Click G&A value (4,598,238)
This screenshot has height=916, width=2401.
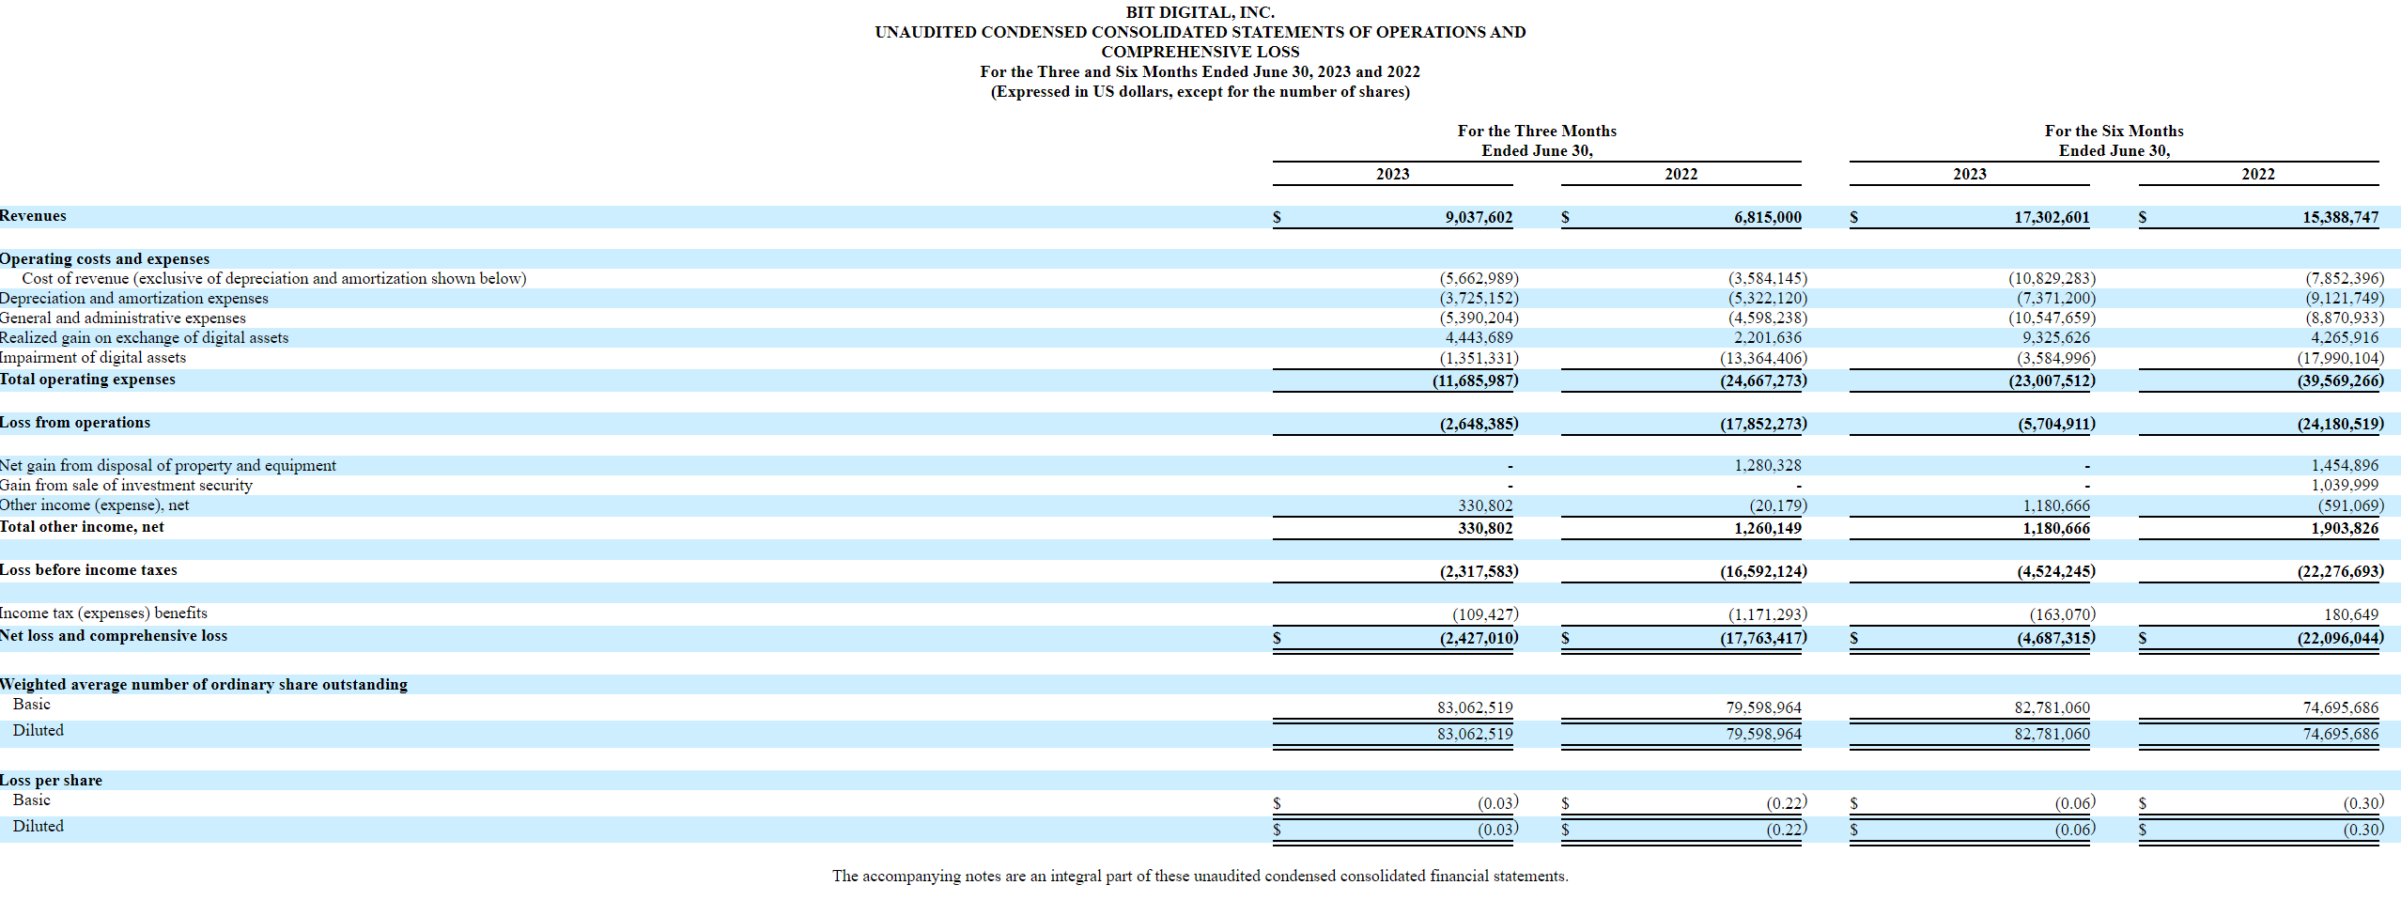click(1767, 318)
